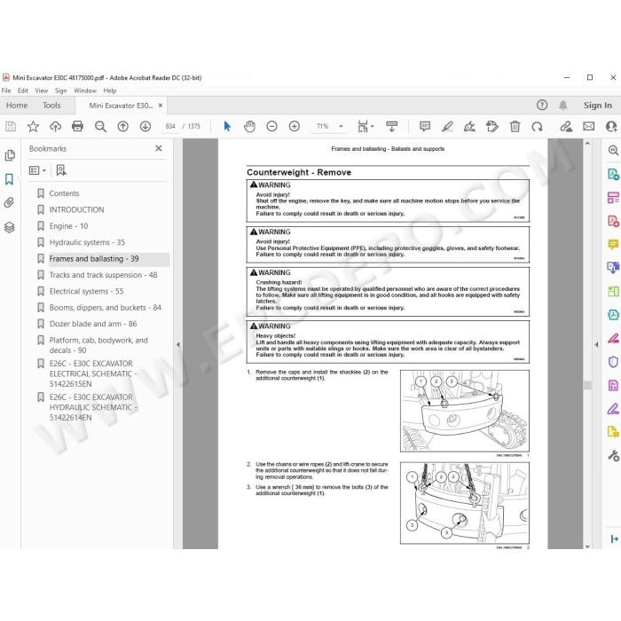621x621 pixels.
Task: Zoom out with the minus icon
Action: point(271,126)
